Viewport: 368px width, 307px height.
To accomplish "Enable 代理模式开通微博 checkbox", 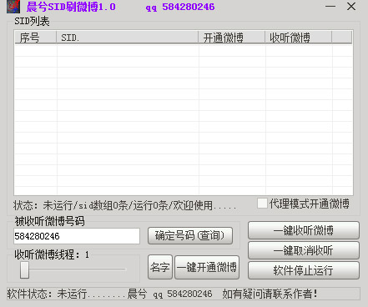I will [x=262, y=204].
